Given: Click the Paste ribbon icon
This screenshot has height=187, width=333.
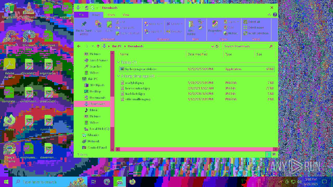Looking at the screenshot, I should [x=109, y=26].
